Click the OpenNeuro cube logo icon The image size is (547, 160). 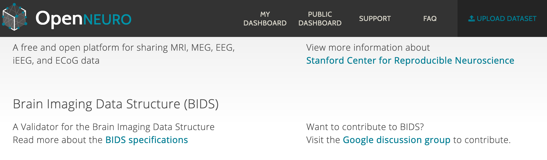pyautogui.click(x=14, y=17)
